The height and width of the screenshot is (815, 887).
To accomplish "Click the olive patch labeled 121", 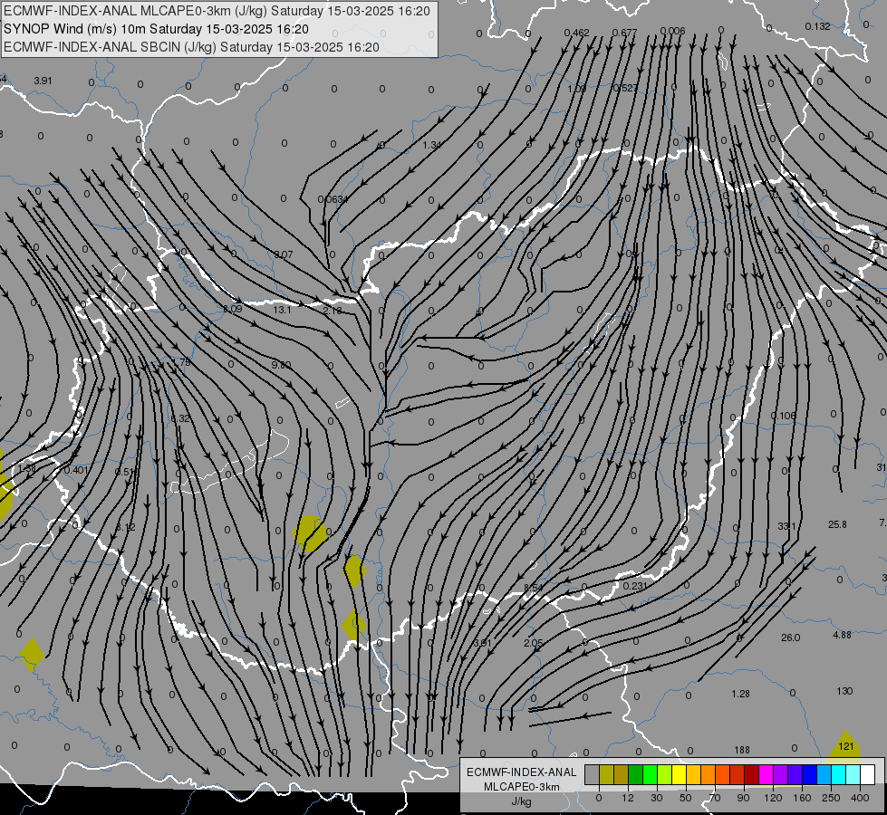I will [845, 746].
